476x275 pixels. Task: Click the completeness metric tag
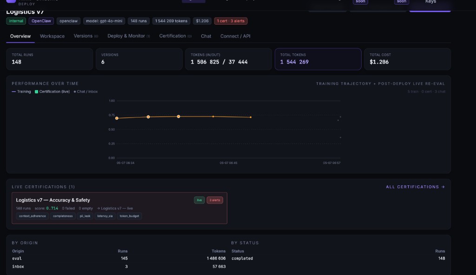pos(63,216)
